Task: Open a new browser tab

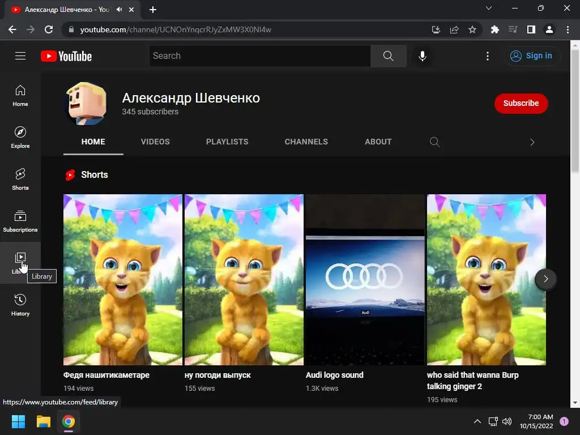Action: [153, 10]
